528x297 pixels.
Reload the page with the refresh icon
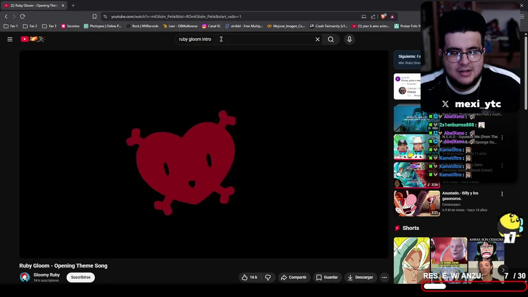(22, 16)
